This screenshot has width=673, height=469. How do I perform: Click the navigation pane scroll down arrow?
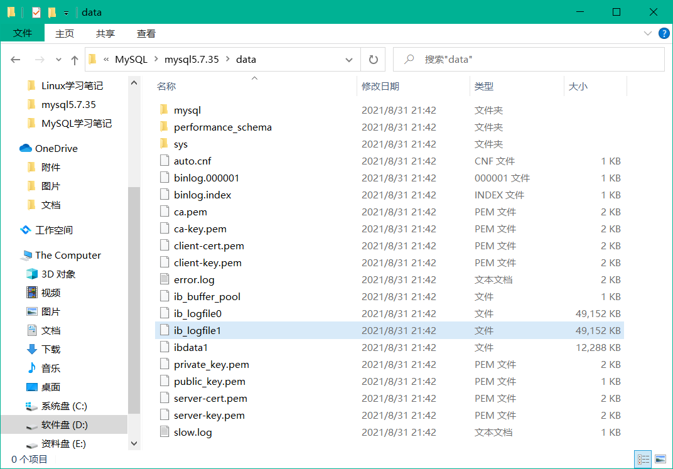(x=134, y=444)
